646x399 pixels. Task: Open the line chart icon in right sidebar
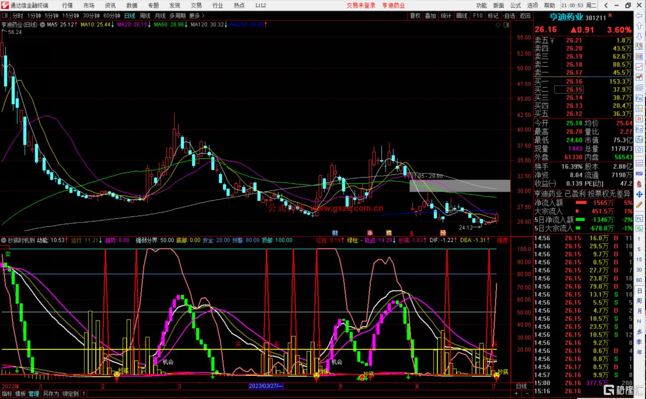639,67
